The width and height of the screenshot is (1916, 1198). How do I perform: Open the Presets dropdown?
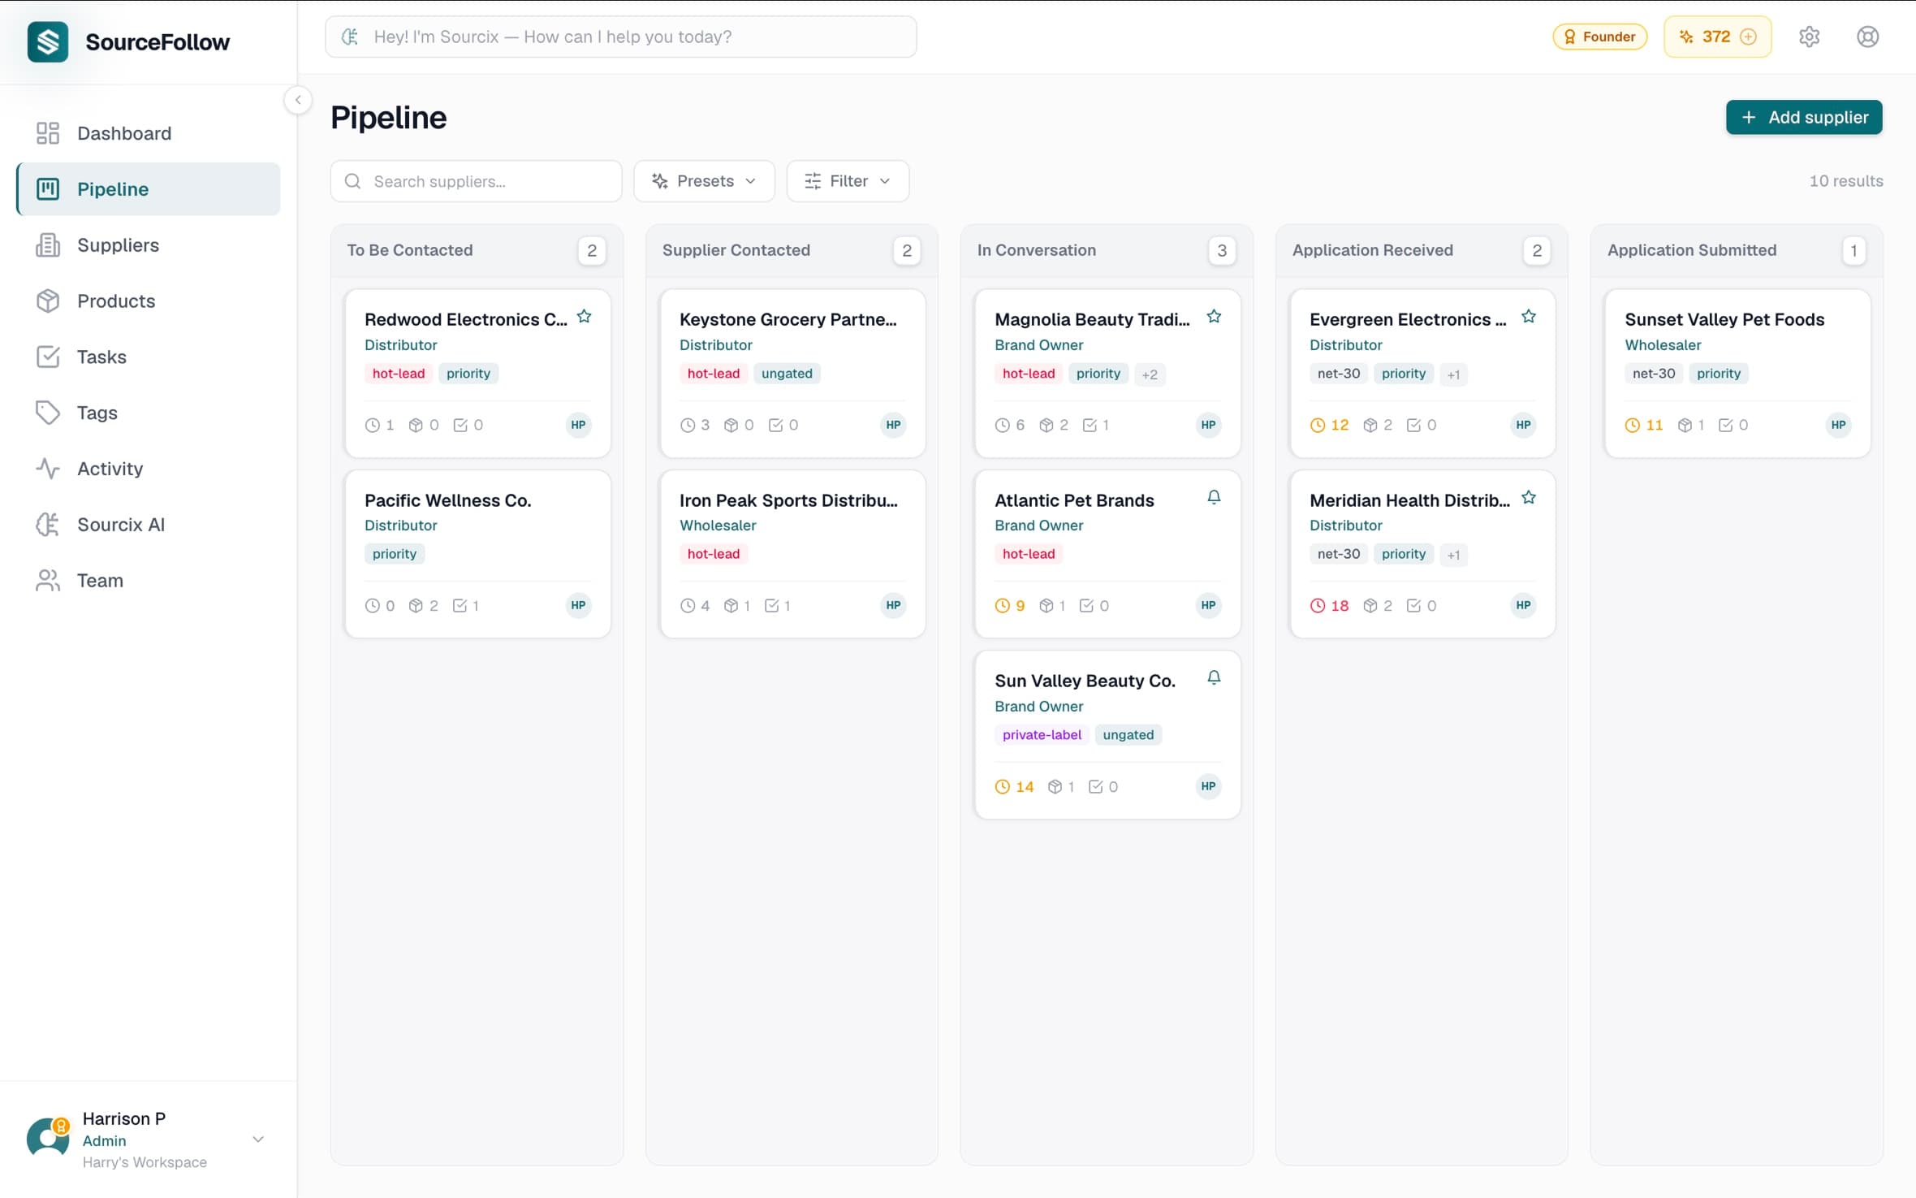(x=703, y=180)
